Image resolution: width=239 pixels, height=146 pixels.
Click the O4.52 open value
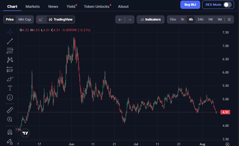(24, 30)
